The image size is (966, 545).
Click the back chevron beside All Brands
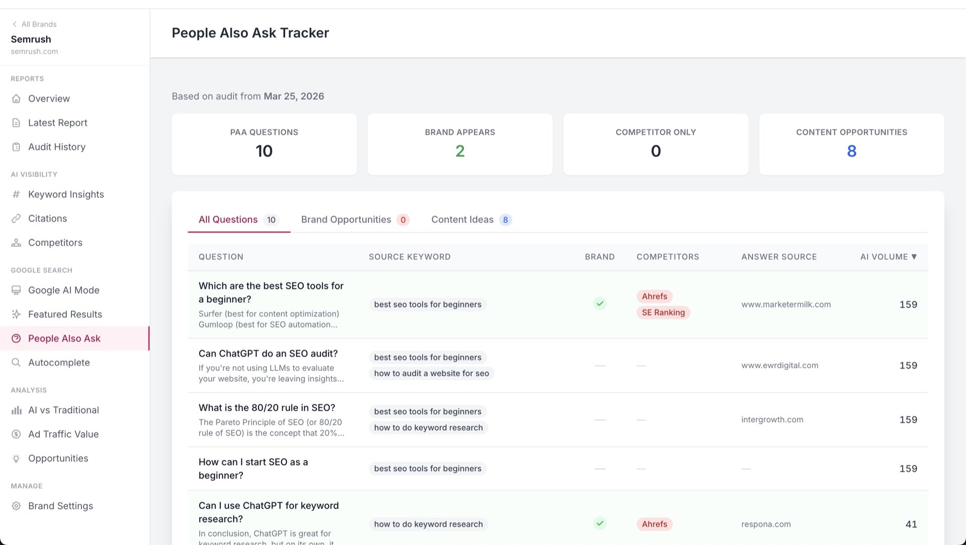(x=15, y=24)
